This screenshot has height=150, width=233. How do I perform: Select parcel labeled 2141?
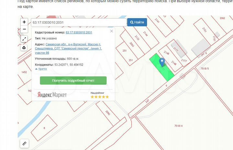(x=157, y=20)
